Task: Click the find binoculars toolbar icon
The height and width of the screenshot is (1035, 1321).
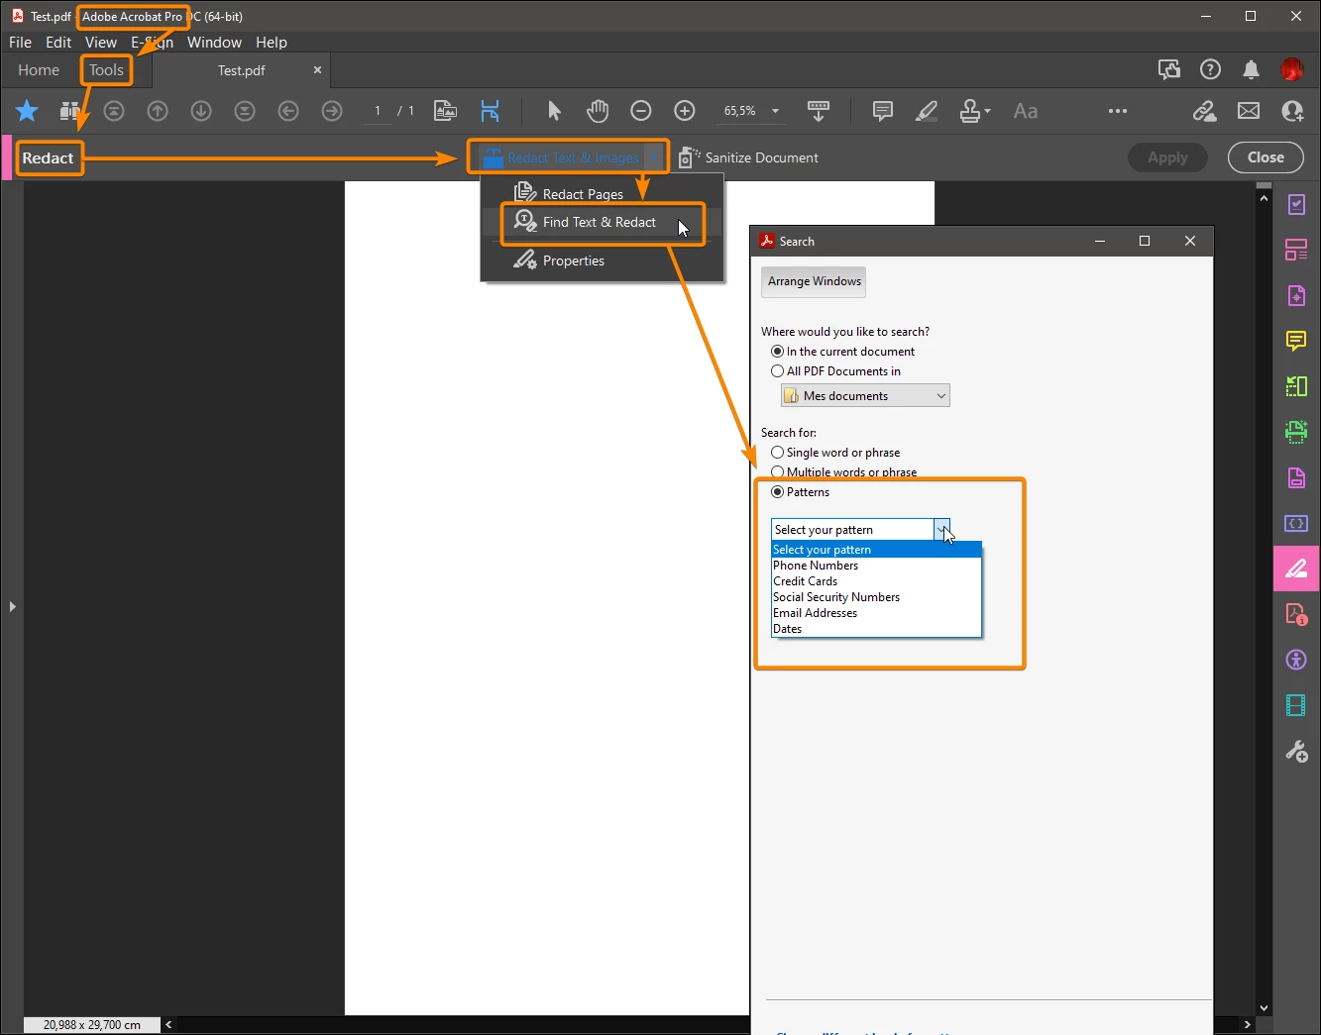Action: coord(68,111)
